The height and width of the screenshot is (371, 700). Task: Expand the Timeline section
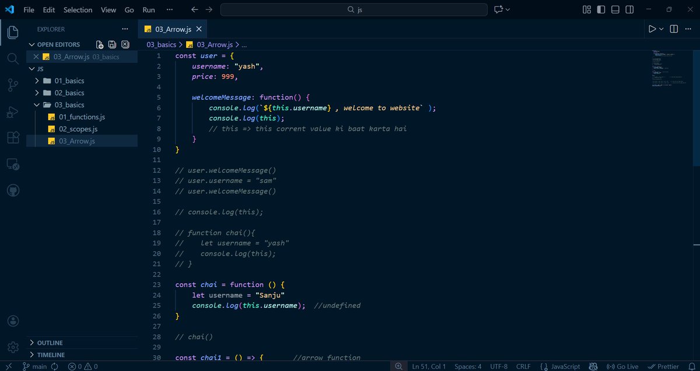pyautogui.click(x=32, y=355)
